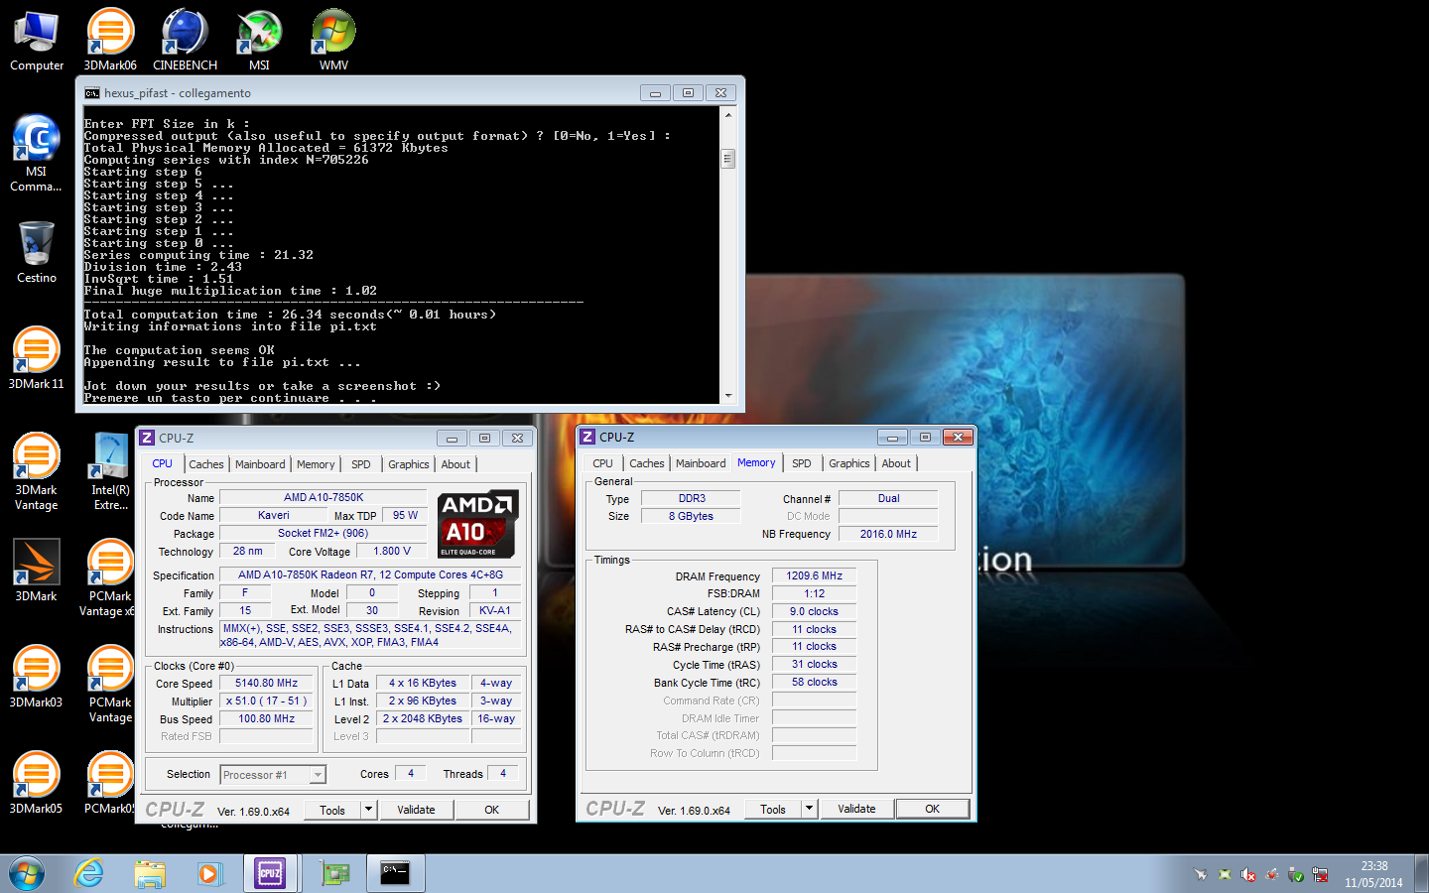Select the CPU-Z taskbar button
This screenshot has height=893, width=1429.
point(270,874)
